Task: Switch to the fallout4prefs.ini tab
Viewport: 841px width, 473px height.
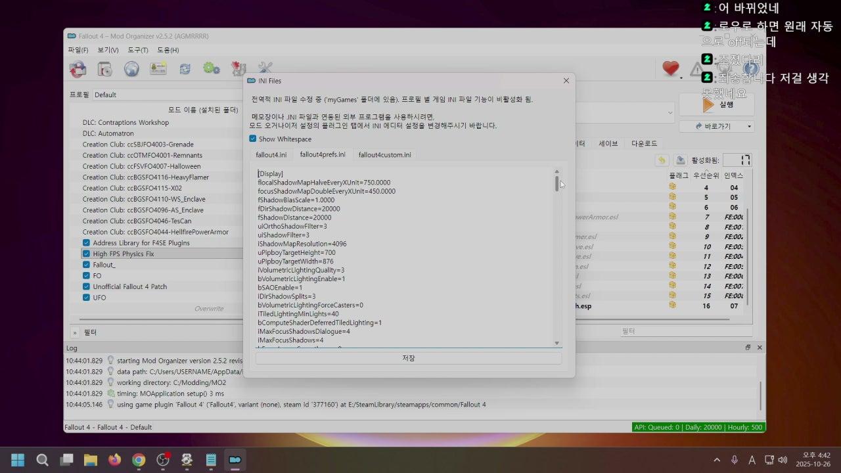Action: click(x=323, y=154)
